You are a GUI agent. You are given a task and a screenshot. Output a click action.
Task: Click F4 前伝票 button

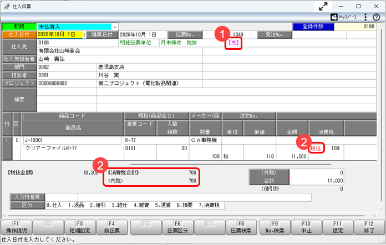point(112,227)
